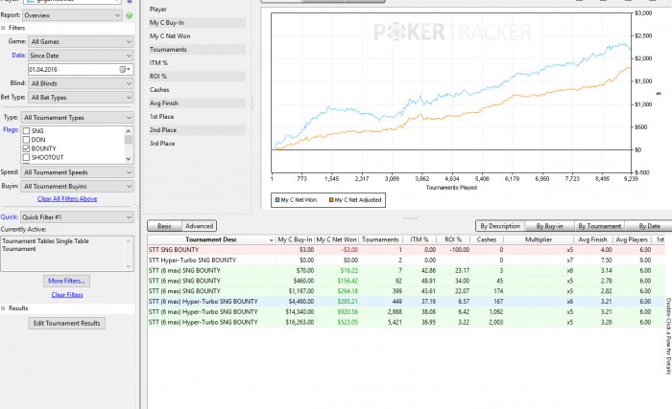Viewport: 672px width, 409px height.
Task: Click the More Filters button
Action: pos(66,281)
